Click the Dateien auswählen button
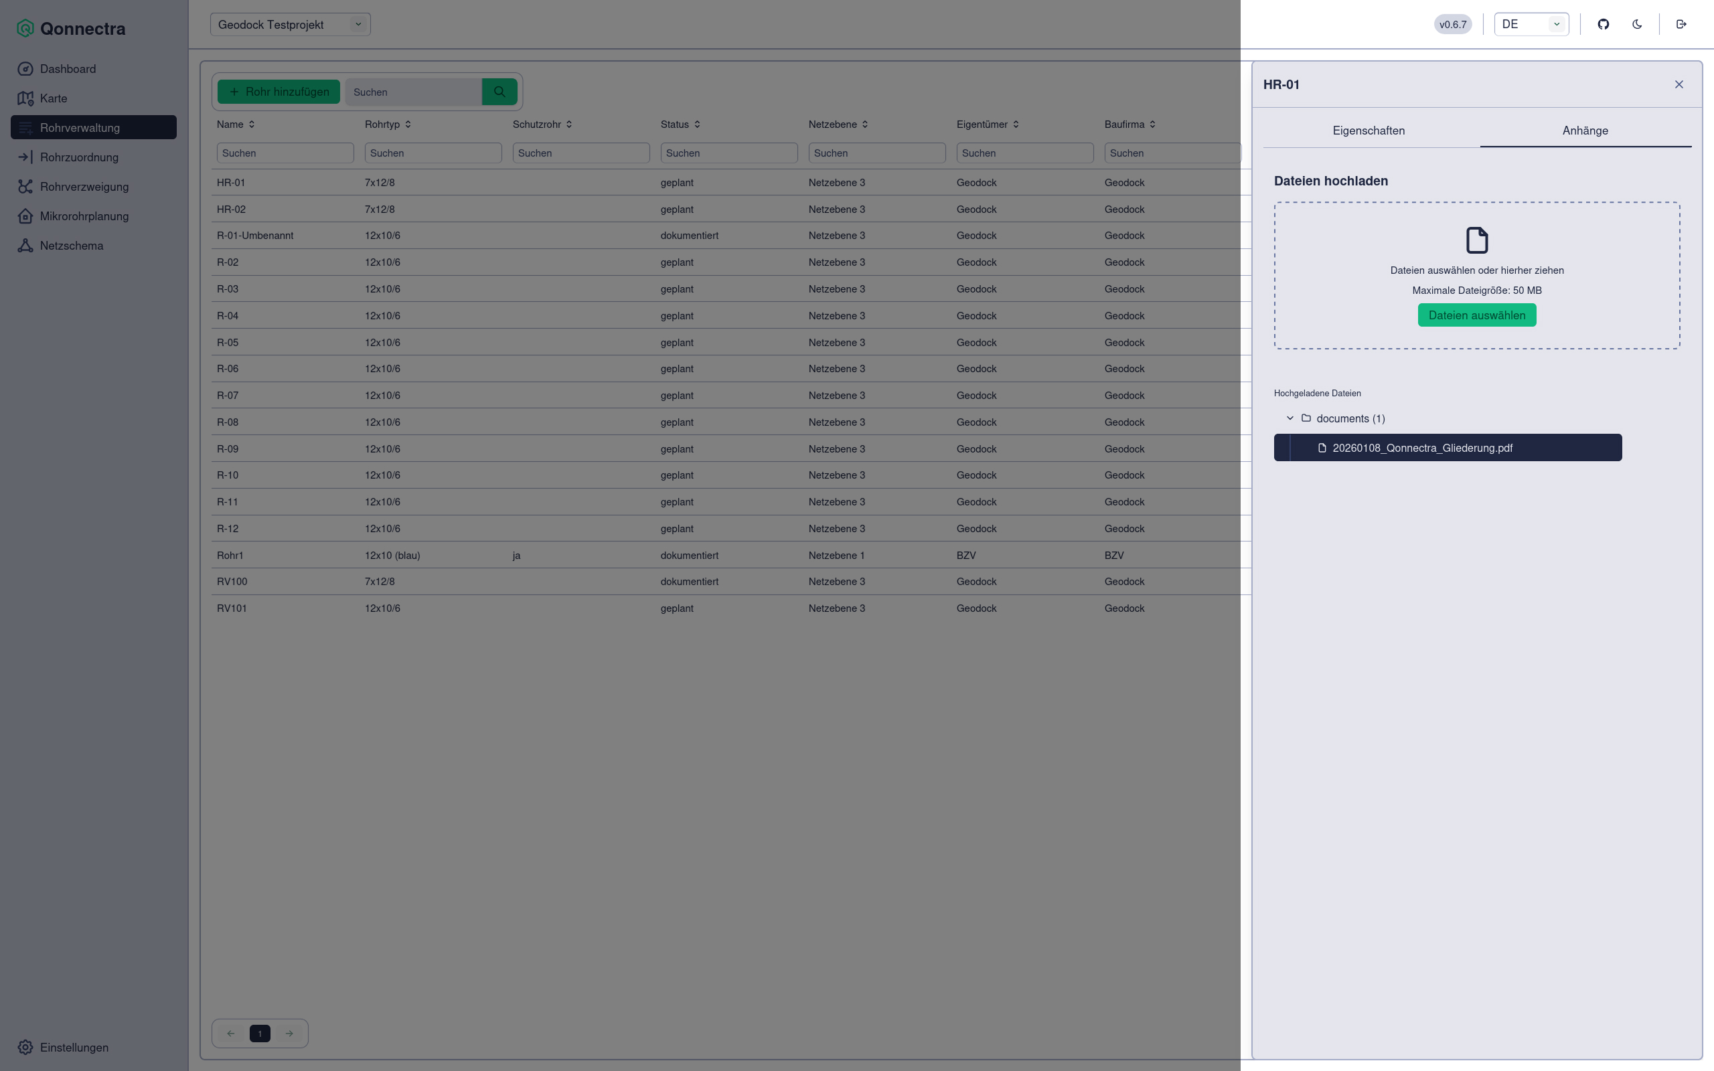This screenshot has height=1071, width=1714. (x=1476, y=315)
